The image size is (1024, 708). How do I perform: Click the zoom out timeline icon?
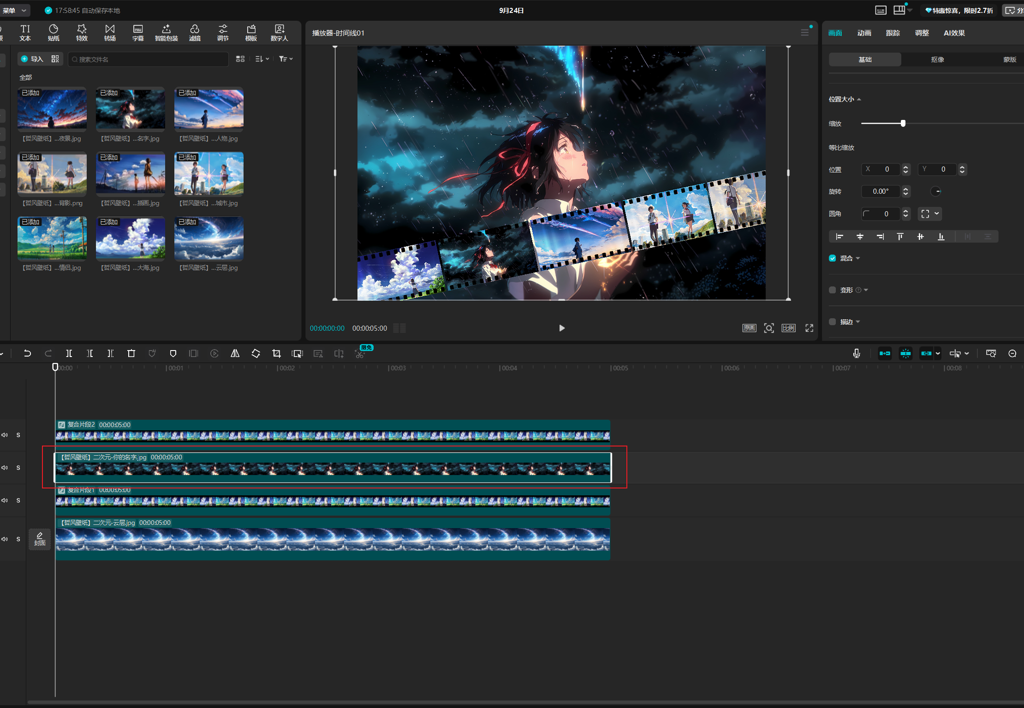pos(1012,353)
